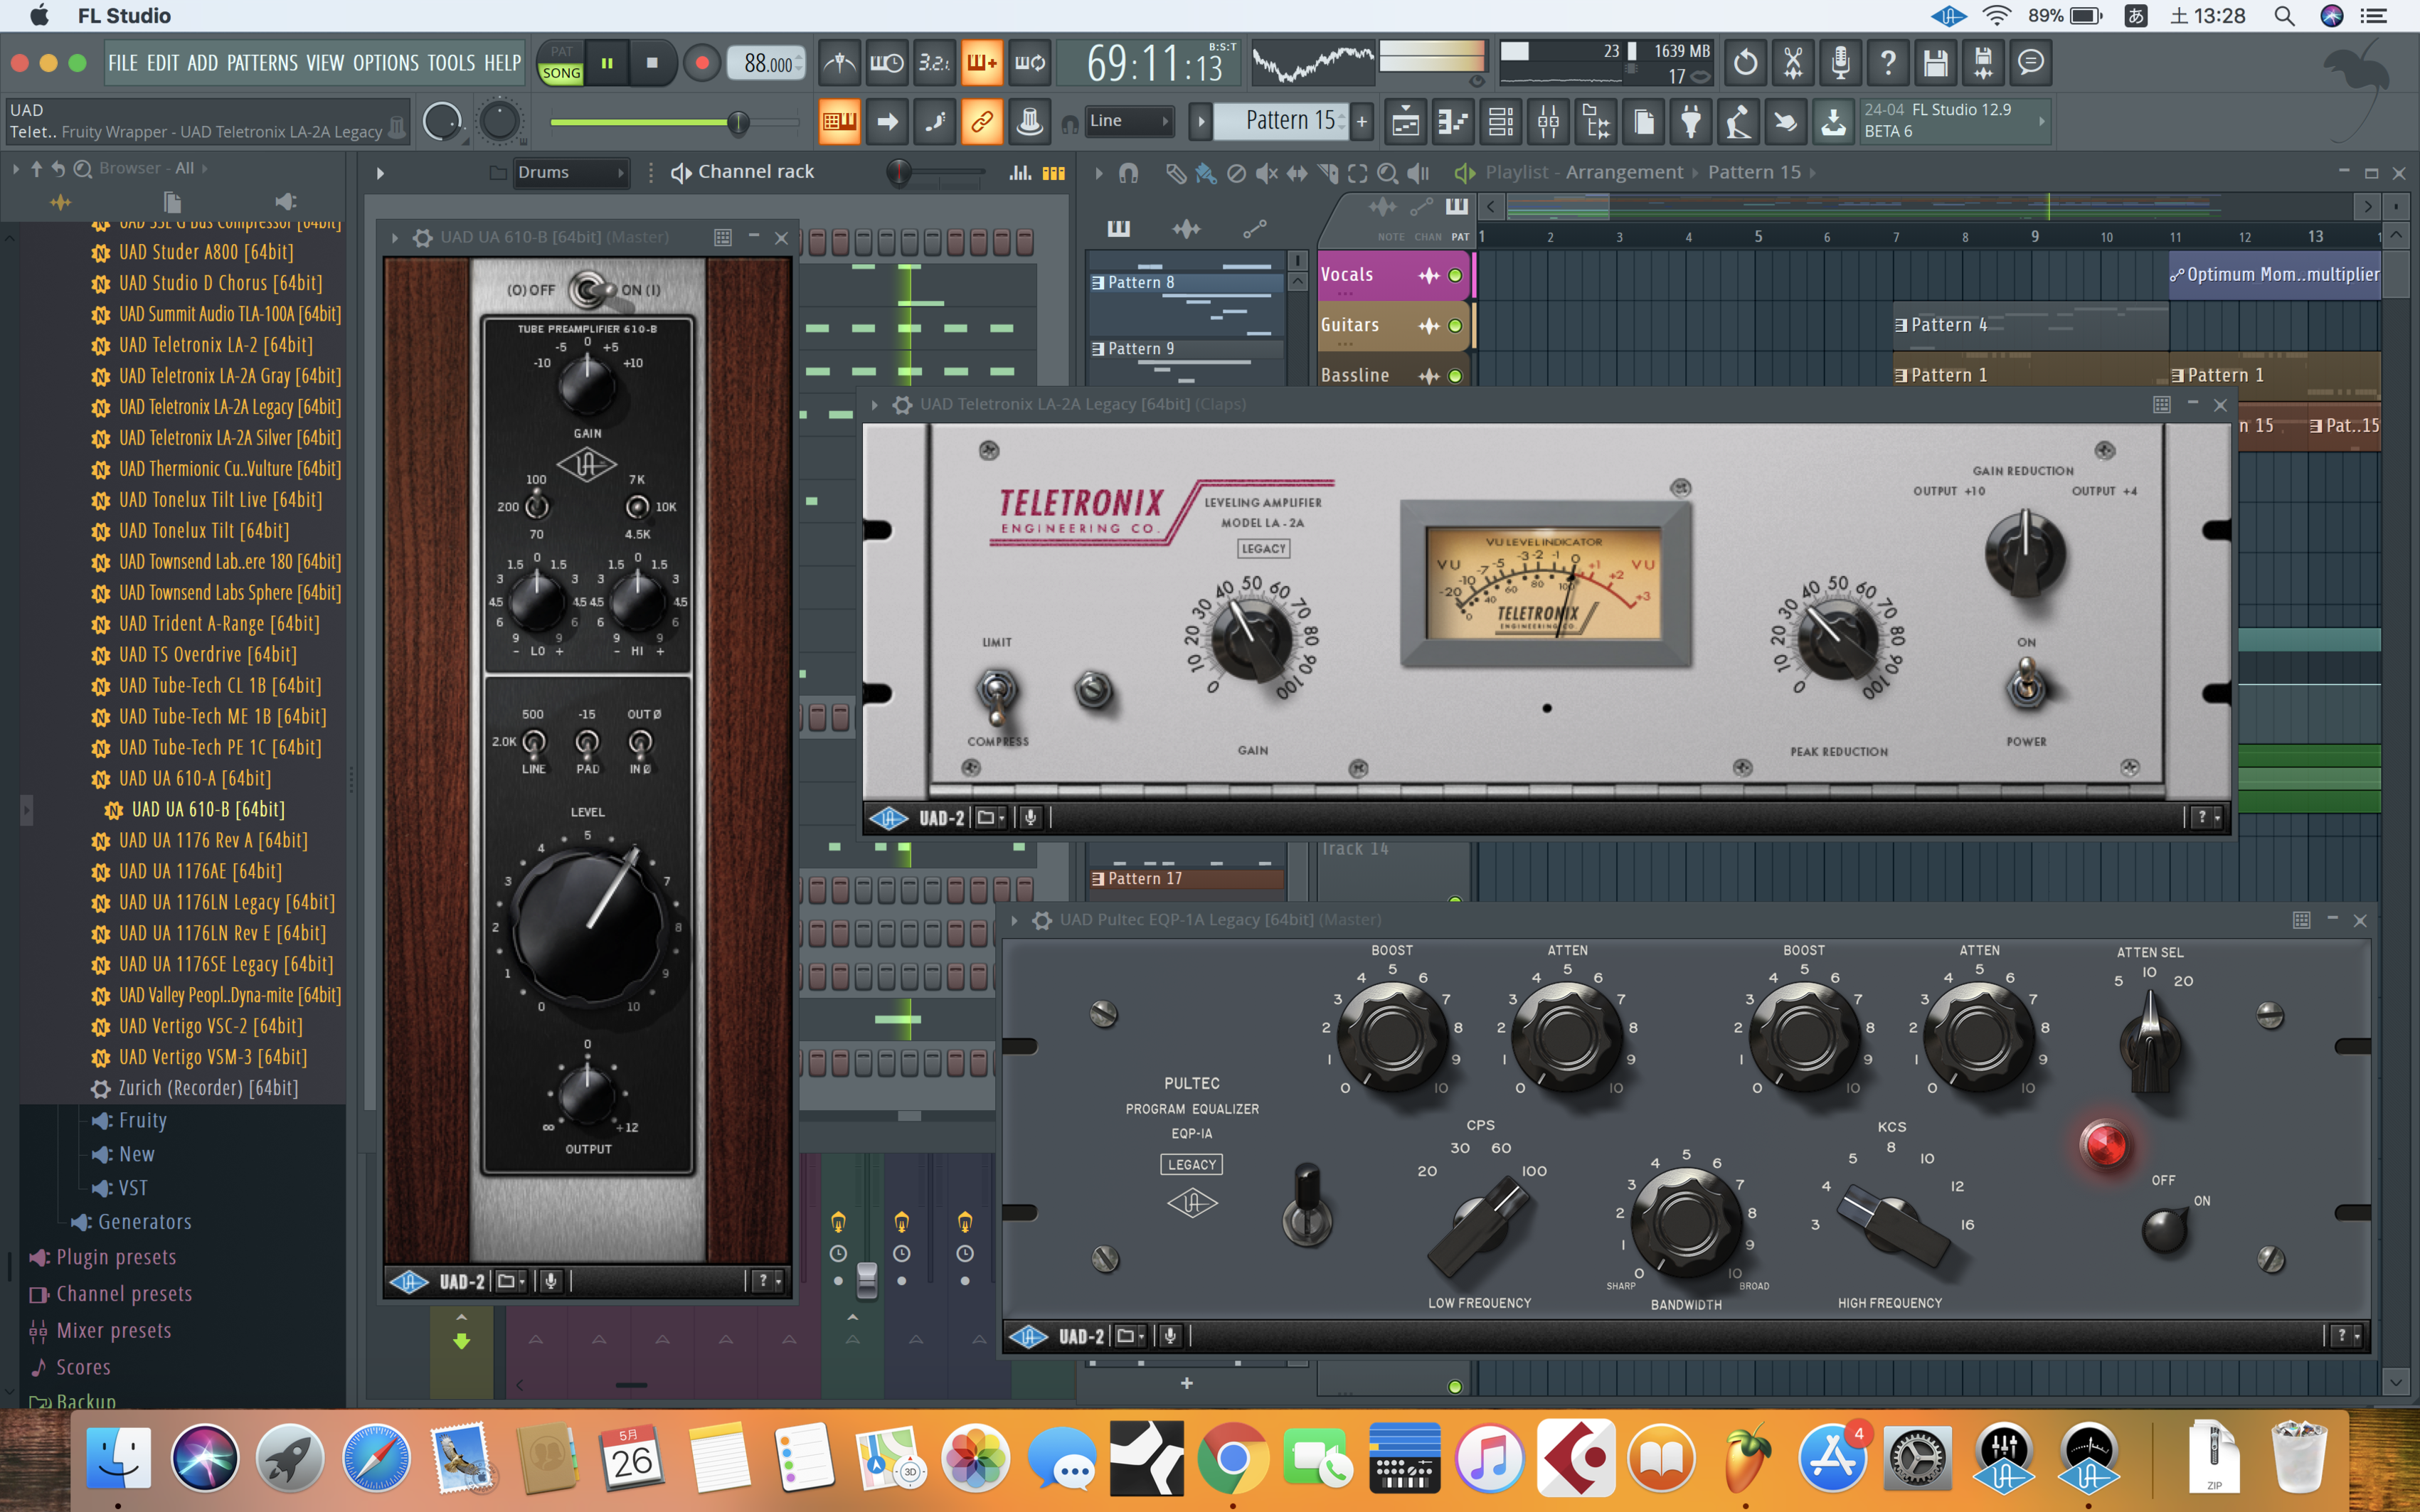Expand the LA-2A Legacy plugin options arrow

[x=874, y=405]
